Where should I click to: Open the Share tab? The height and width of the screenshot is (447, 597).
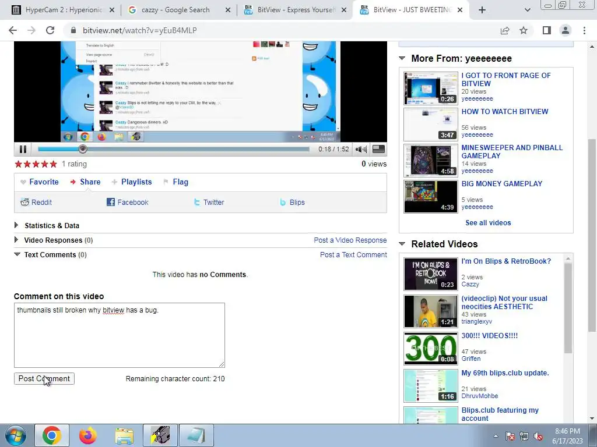coord(85,182)
